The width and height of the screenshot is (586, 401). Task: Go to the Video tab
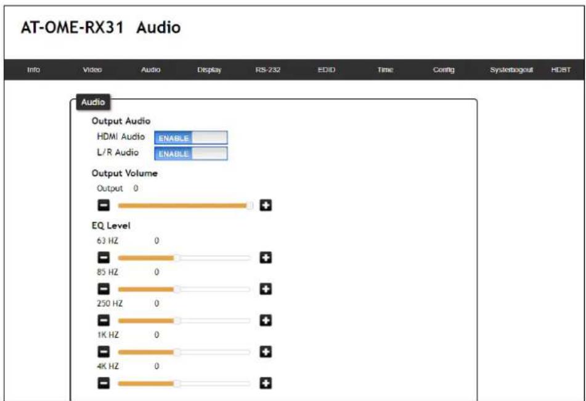92,70
